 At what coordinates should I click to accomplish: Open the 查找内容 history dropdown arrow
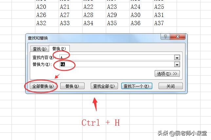click(x=177, y=58)
